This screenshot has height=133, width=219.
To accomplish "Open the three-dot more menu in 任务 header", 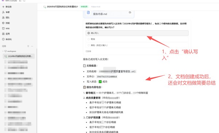I will (32, 46).
